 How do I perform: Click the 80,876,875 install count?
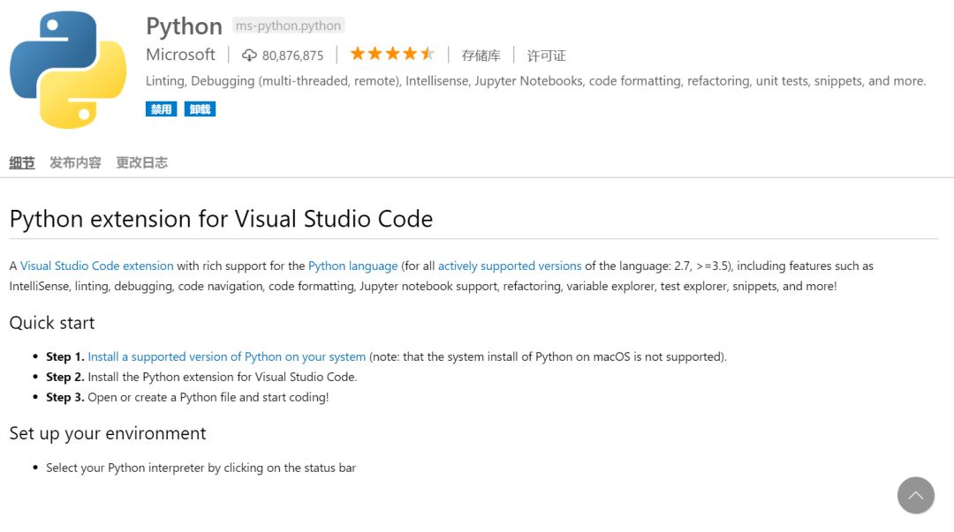(x=292, y=56)
